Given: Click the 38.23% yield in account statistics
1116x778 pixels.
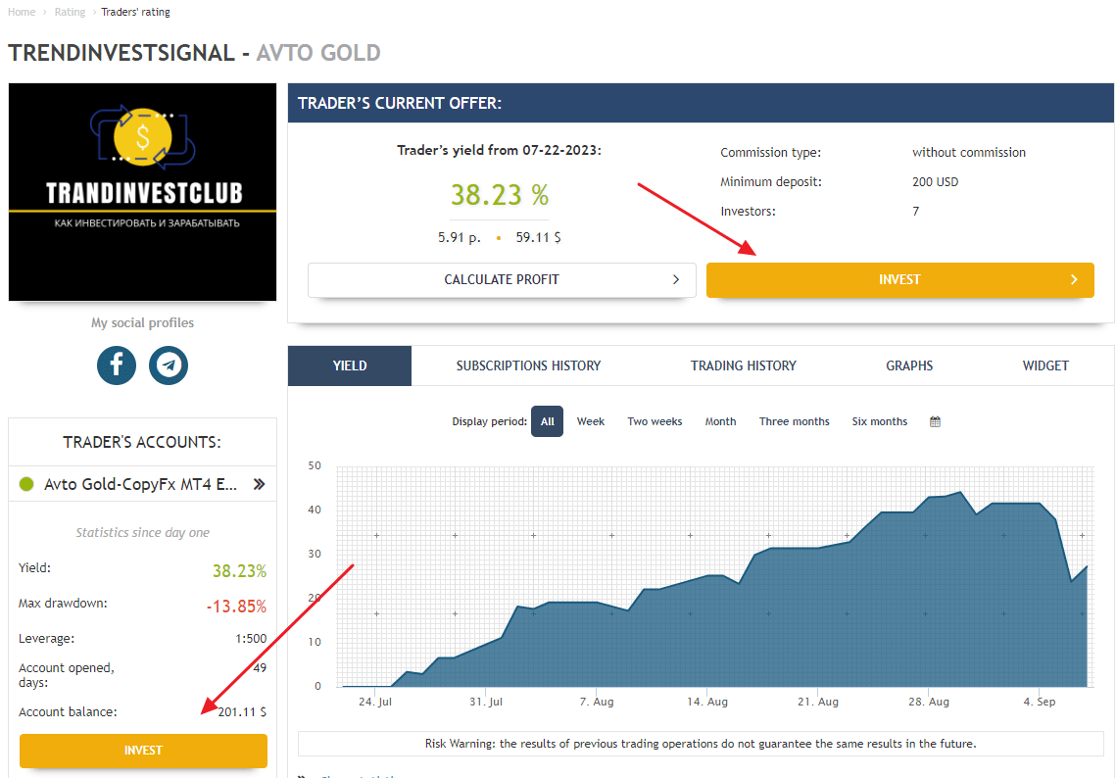Looking at the screenshot, I should pos(239,571).
